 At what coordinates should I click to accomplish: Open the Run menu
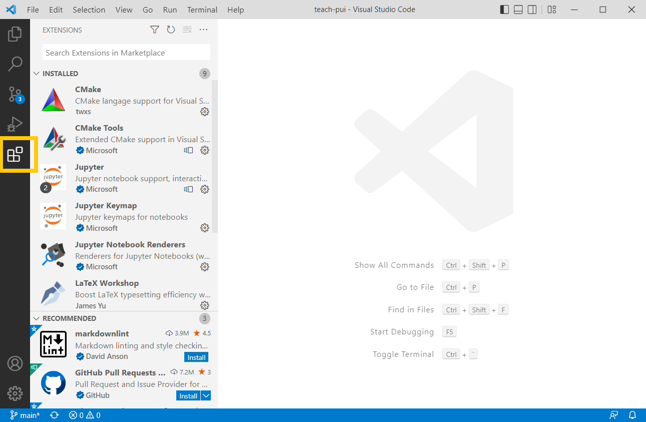click(x=170, y=10)
